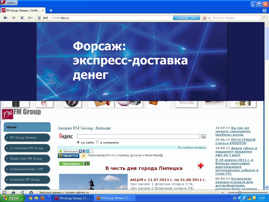269x202 pixels.
Task: Click the Нравится button
Action: click(x=69, y=156)
